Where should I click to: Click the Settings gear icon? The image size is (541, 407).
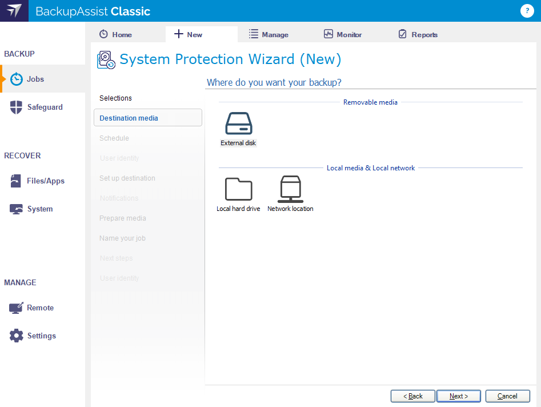point(16,336)
